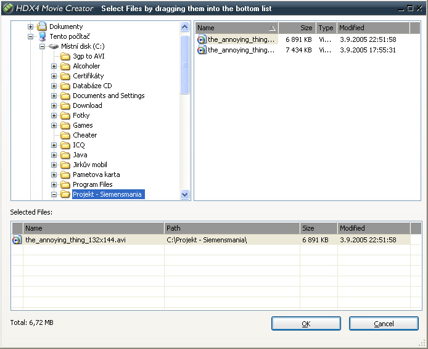Click the 7 434 KB size cell
The image size is (428, 349).
298,50
